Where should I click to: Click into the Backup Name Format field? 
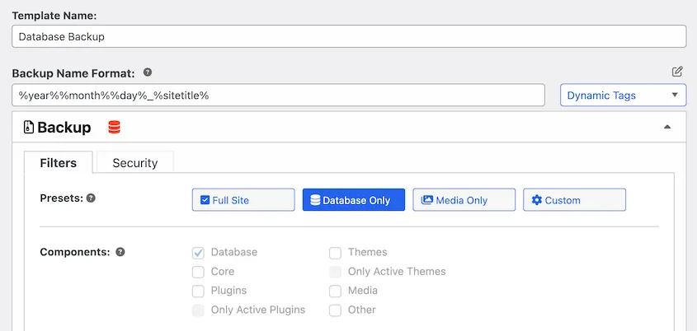coord(278,95)
